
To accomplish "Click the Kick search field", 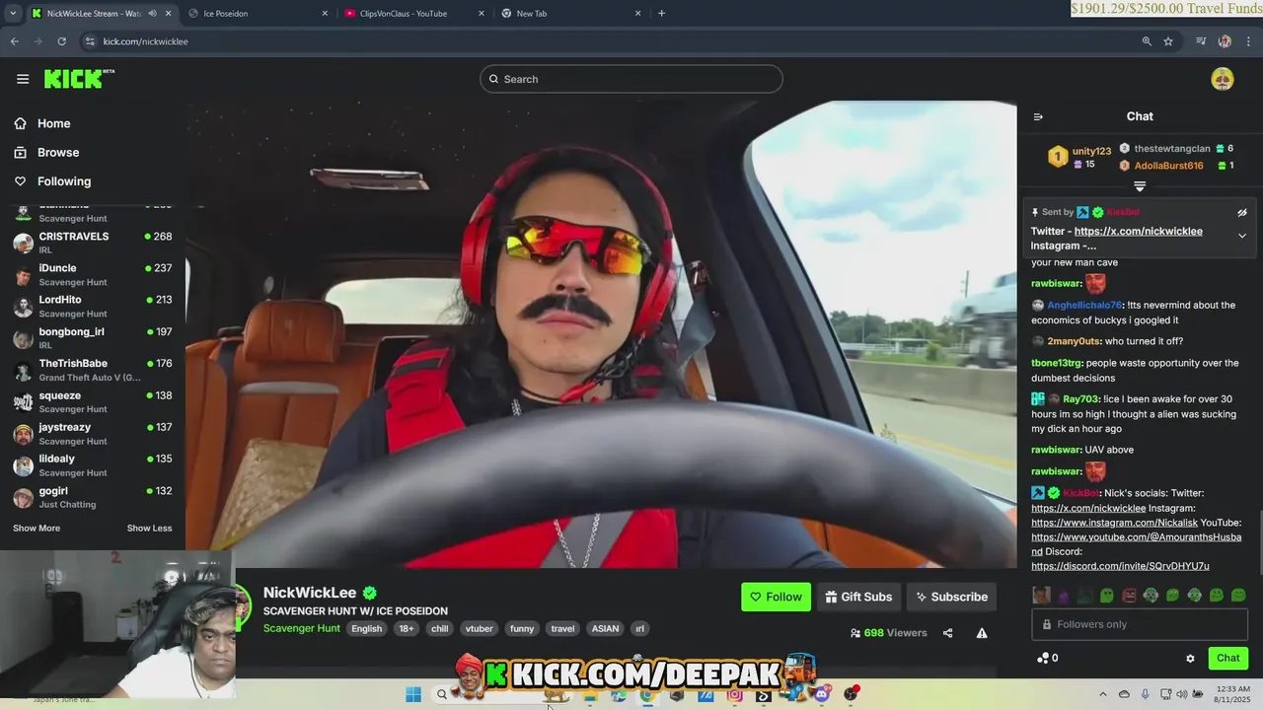I will (631, 79).
